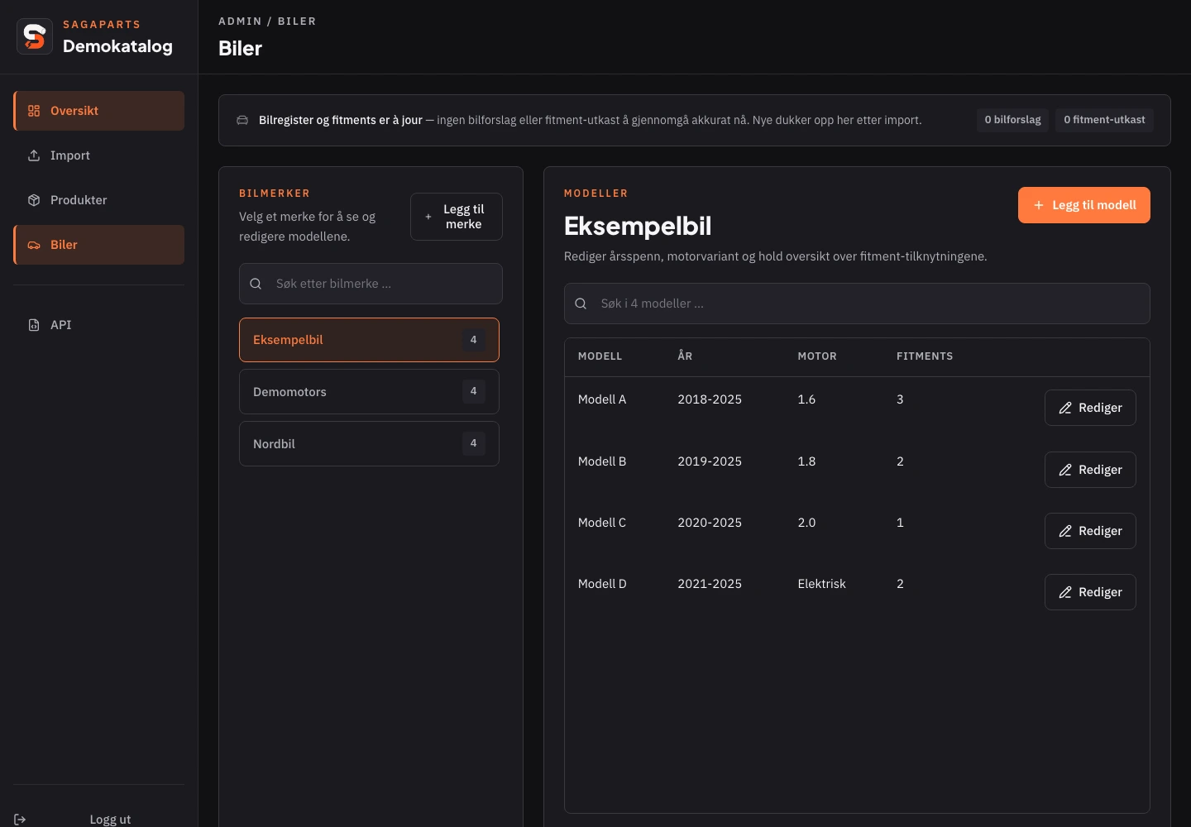The width and height of the screenshot is (1191, 827).
Task: Select the Demomotors brand
Action: click(x=369, y=392)
